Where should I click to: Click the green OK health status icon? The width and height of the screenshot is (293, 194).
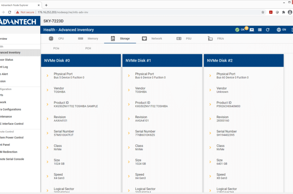(x=237, y=30)
